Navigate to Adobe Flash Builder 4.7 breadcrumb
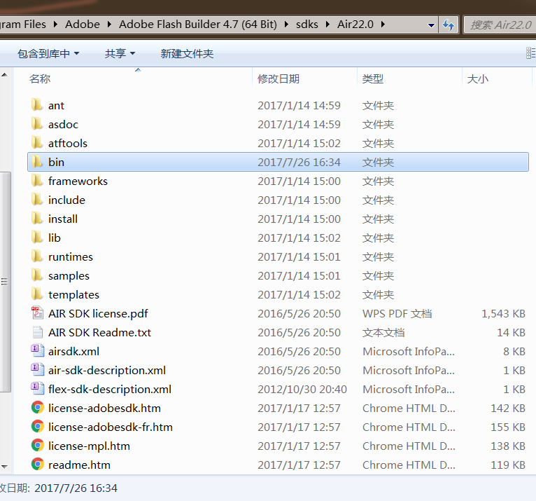The height and width of the screenshot is (501, 536). (198, 25)
